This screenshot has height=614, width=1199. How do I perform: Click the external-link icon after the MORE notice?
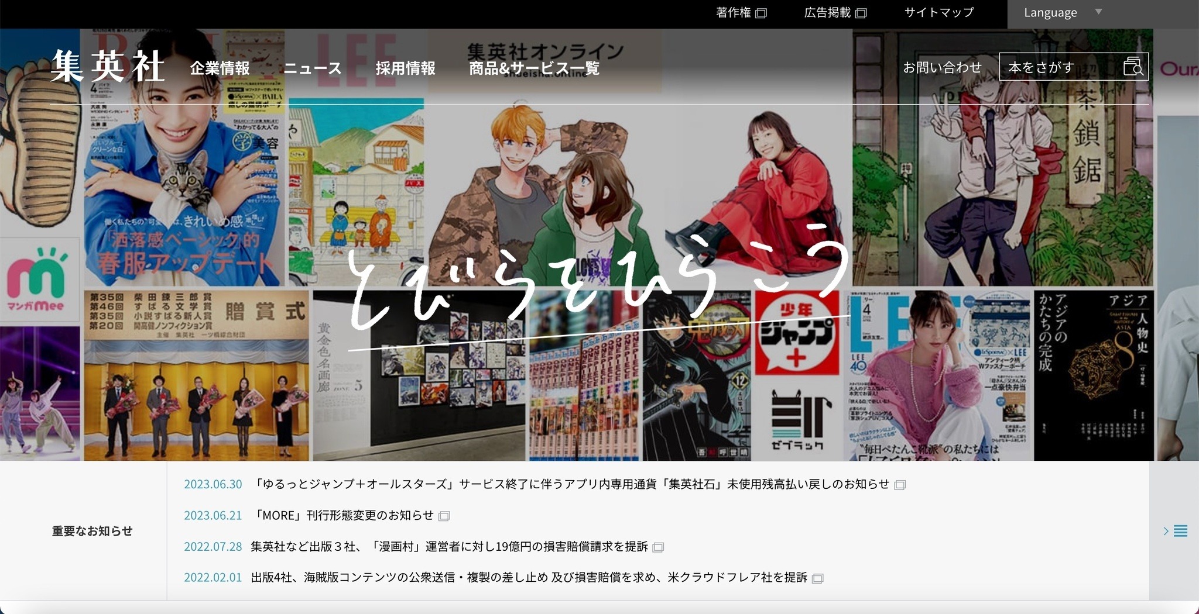click(446, 516)
